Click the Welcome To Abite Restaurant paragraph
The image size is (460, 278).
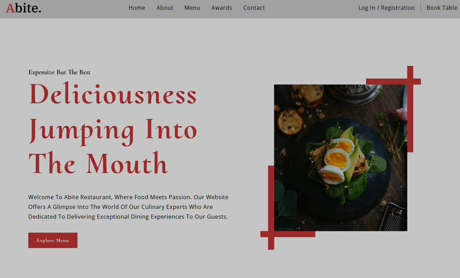(128, 207)
